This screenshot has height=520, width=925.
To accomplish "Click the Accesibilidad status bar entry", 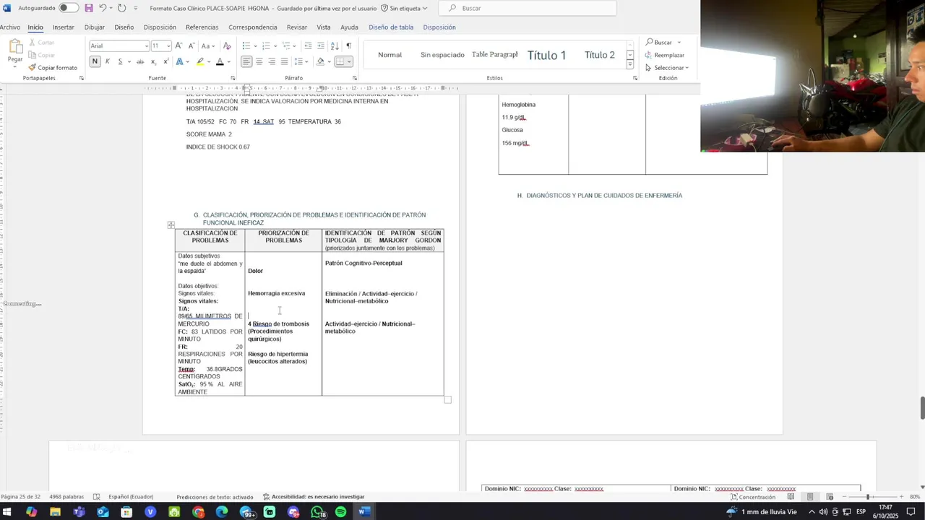I will [314, 497].
